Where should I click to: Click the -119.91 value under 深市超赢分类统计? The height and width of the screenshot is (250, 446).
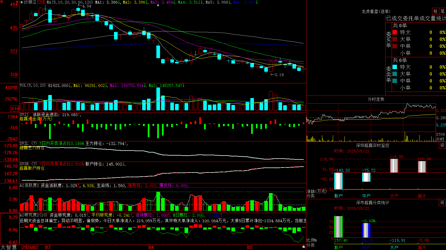[397, 240]
